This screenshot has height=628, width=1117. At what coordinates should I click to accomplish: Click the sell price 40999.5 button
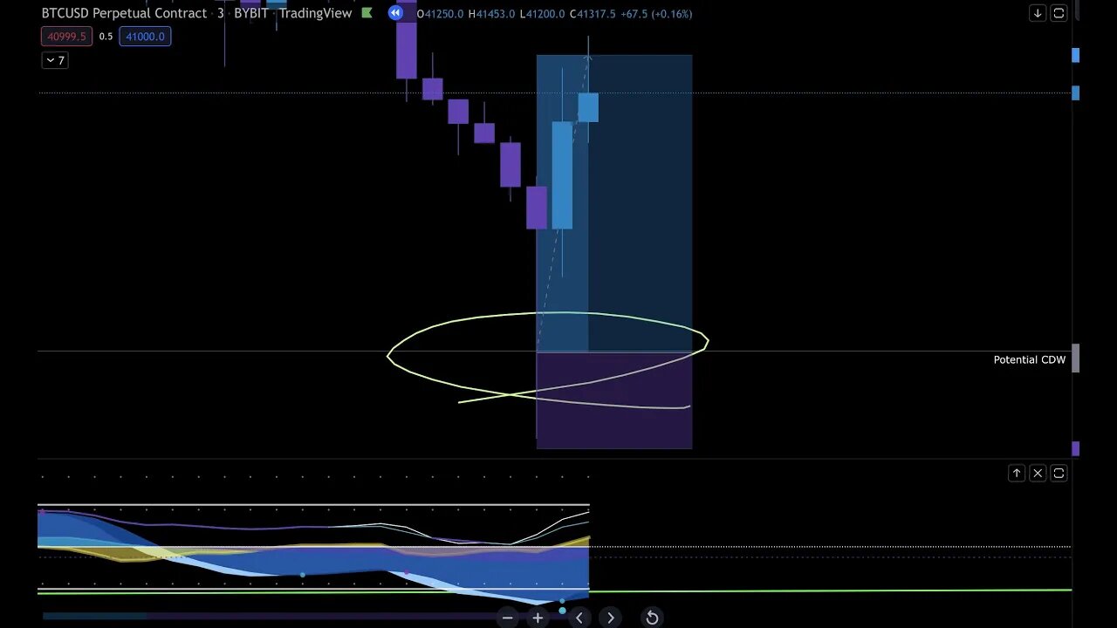pos(65,37)
